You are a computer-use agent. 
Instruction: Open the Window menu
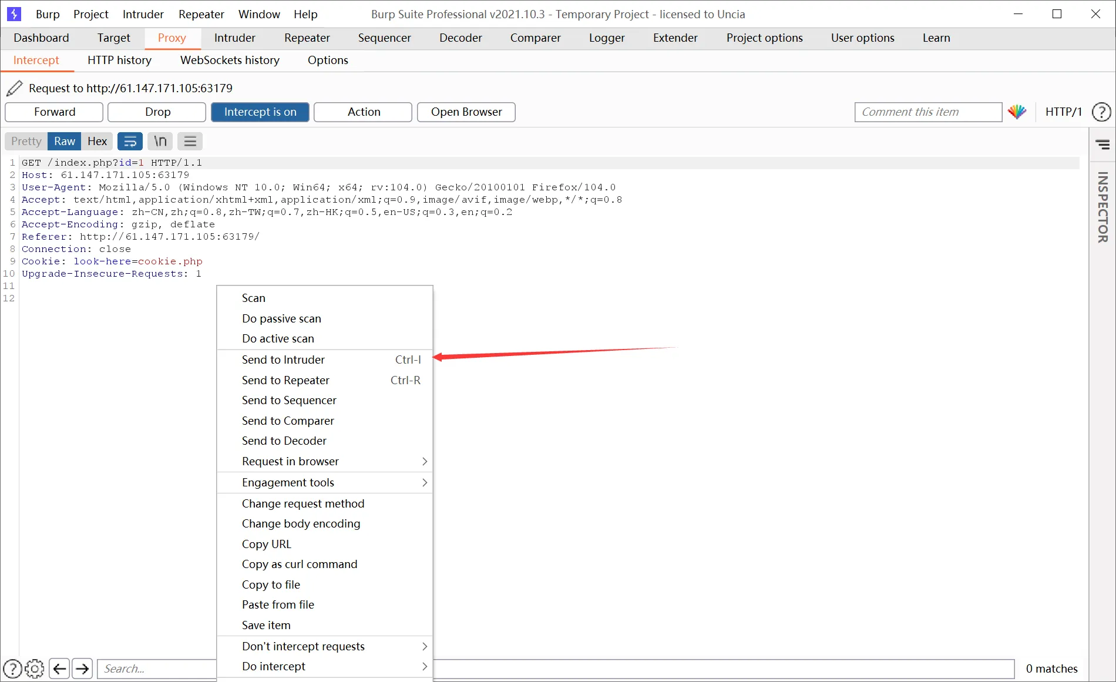tap(259, 14)
